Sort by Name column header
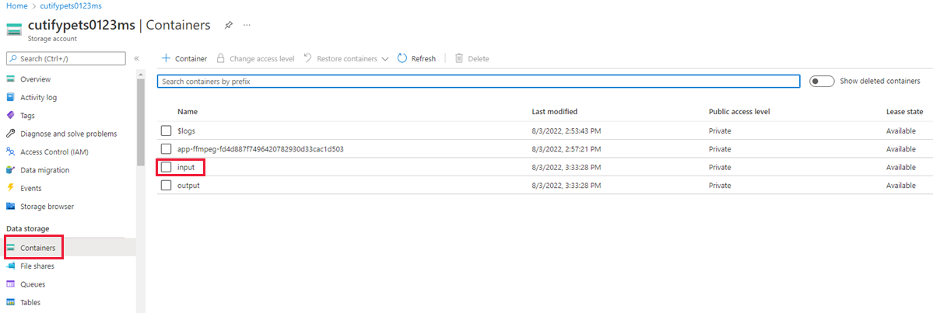933x313 pixels. (x=188, y=112)
